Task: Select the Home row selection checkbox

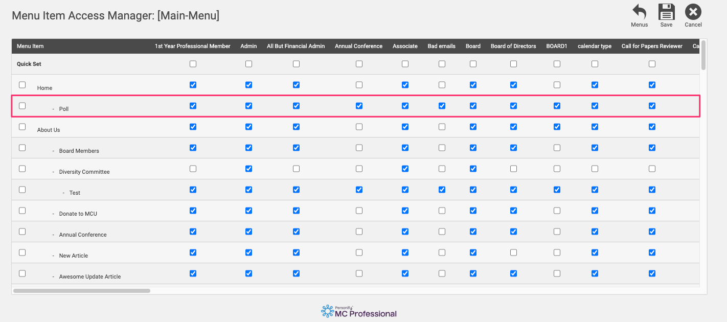Action: [22, 84]
